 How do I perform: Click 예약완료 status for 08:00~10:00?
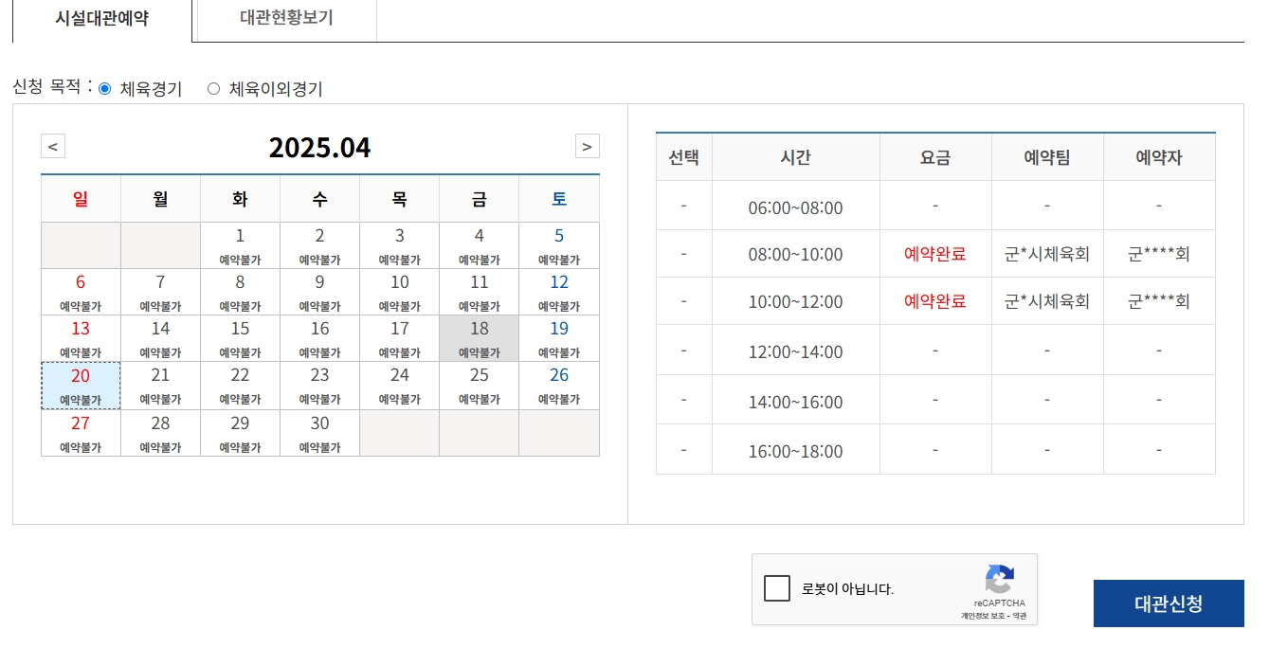934,254
